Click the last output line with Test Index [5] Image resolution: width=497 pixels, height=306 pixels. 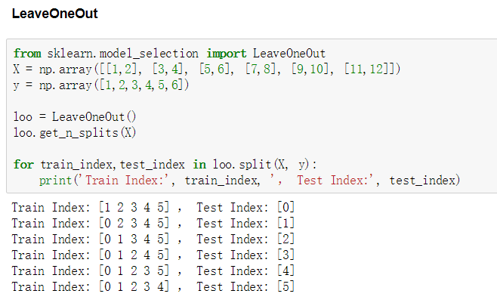[153, 286]
